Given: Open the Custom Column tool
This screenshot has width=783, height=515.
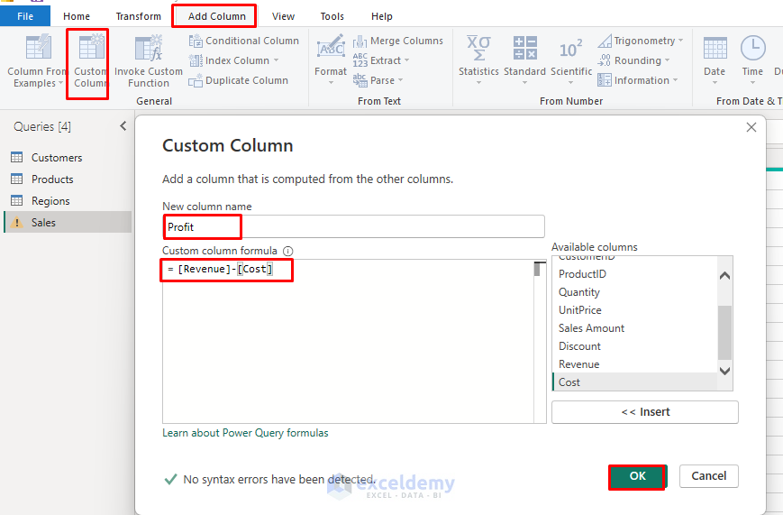Looking at the screenshot, I should pos(90,61).
